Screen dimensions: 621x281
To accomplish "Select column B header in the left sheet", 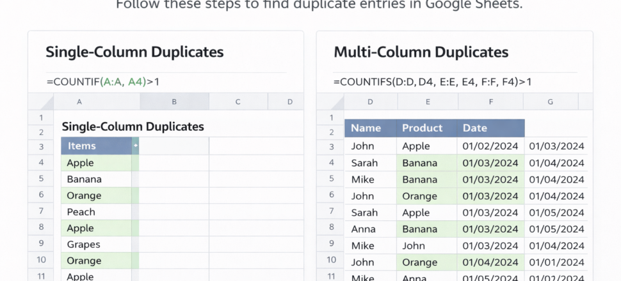I will pos(174,102).
